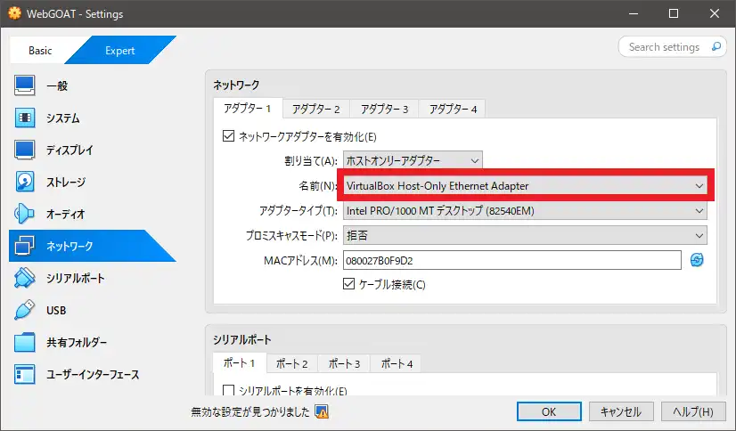
Task: Select 一般 label in sidebar
Action: coord(57,85)
